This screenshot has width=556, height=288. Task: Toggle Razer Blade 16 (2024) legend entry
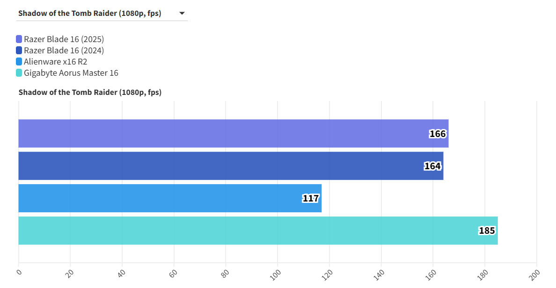pyautogui.click(x=64, y=50)
